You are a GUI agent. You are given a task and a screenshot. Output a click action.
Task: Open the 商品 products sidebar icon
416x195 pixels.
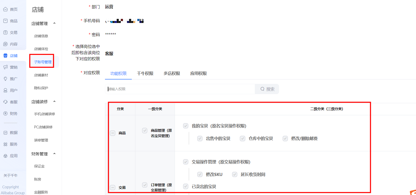pyautogui.click(x=5, y=21)
